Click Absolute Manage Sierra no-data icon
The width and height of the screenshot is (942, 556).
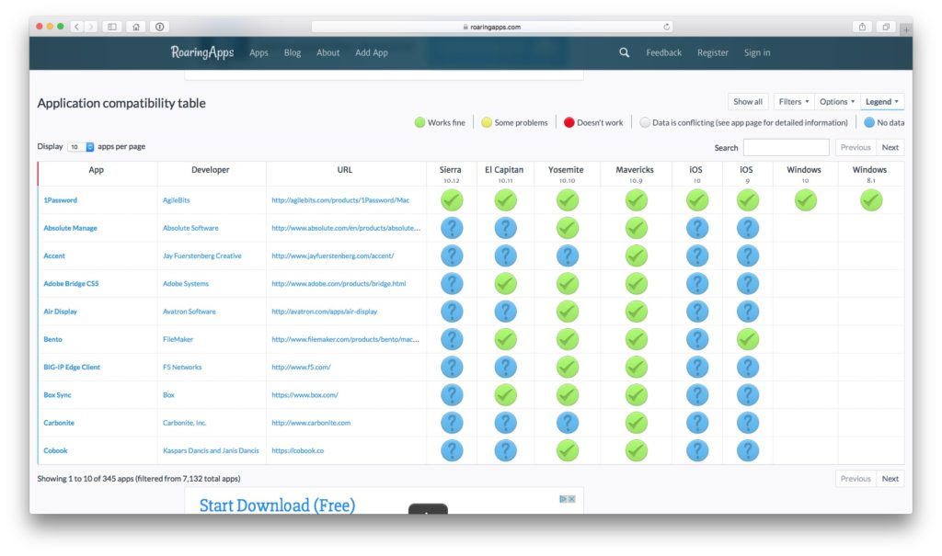[452, 228]
